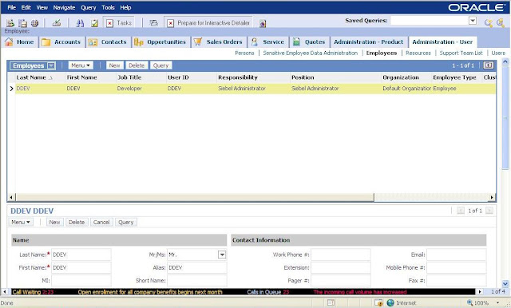Click the maximize applet icon in Employees list
Image resolution: width=511 pixels, height=308 pixels.
tap(488, 65)
